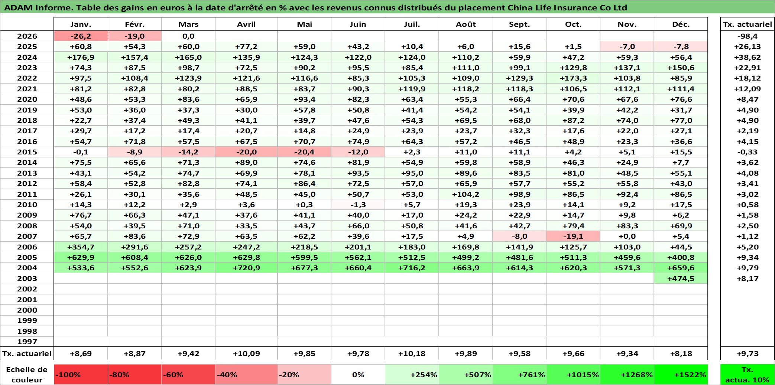The height and width of the screenshot is (385, 775).
Task: Click the +720,9 cell in 2004
Action: click(x=246, y=268)
